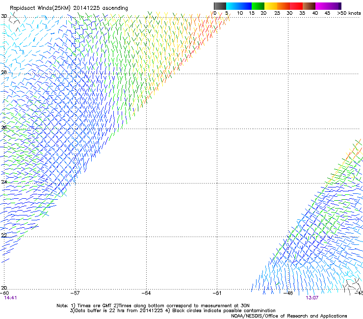Viewport: 363px width, 319px height.
Task: Click the latitude label '26'
Action: (x=4, y=128)
